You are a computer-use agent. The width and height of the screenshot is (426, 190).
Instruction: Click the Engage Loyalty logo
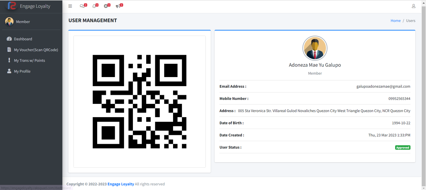12,6
